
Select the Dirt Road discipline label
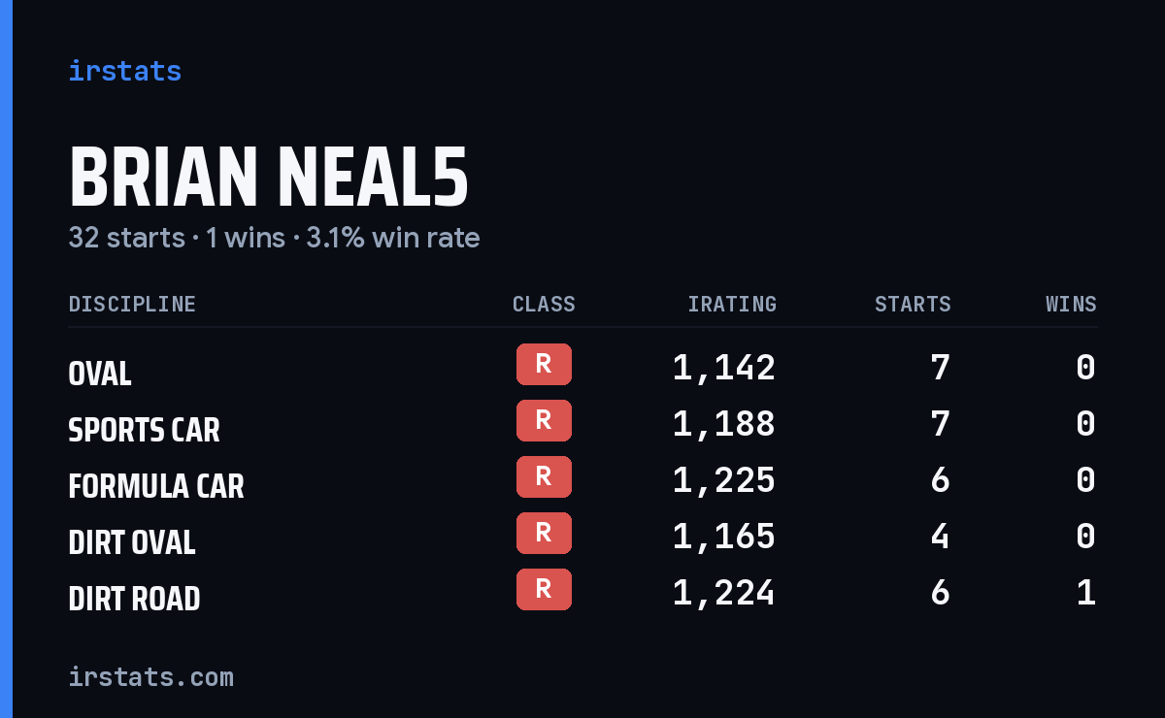tap(134, 599)
